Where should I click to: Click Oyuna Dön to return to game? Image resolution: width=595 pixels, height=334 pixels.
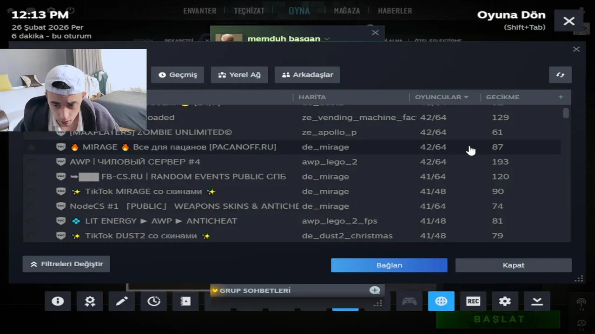pos(511,15)
